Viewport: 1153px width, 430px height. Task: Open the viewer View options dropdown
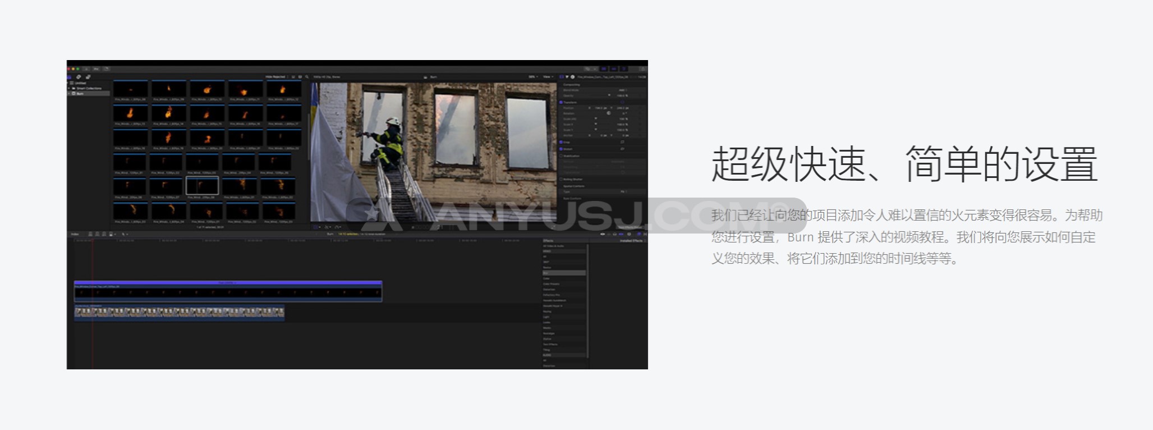549,77
